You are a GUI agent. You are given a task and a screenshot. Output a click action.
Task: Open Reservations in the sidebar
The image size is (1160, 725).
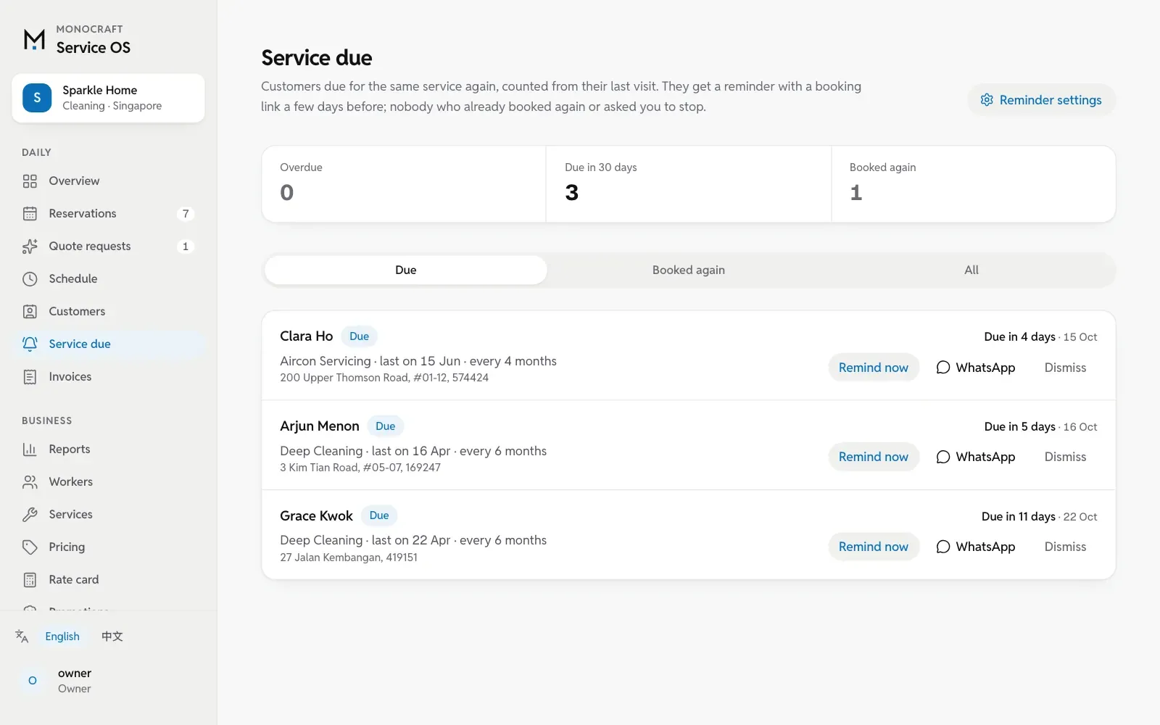point(109,214)
